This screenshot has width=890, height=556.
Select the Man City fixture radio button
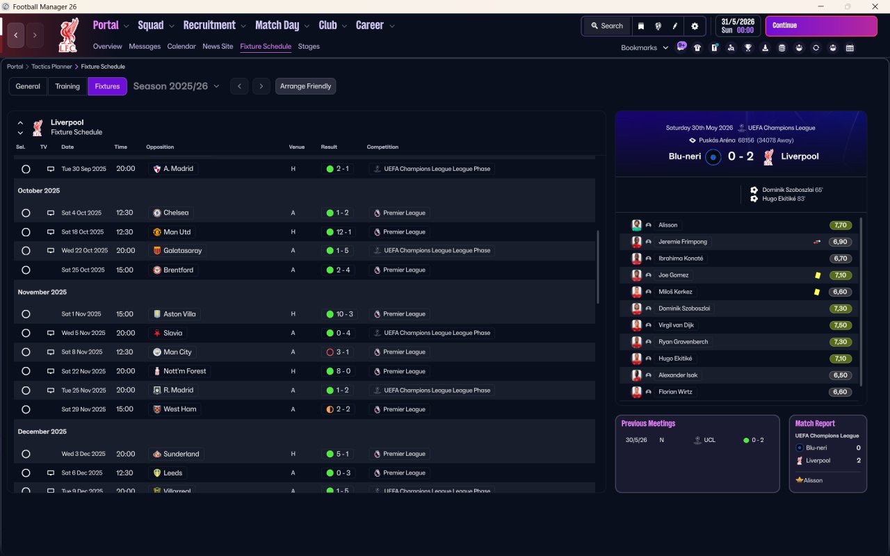pyautogui.click(x=26, y=352)
